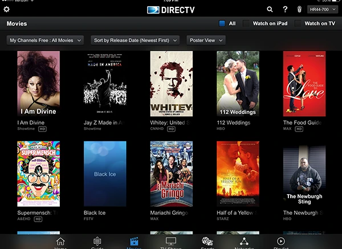Open the I Am Divine title link

click(x=31, y=123)
